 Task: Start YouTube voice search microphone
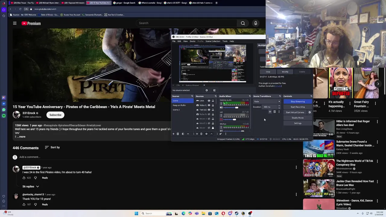256,23
